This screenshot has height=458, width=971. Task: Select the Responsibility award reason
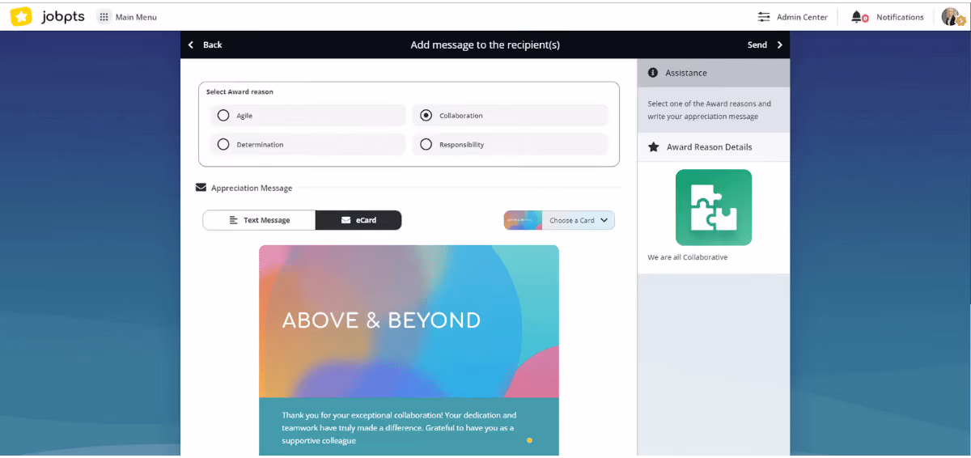(511, 145)
